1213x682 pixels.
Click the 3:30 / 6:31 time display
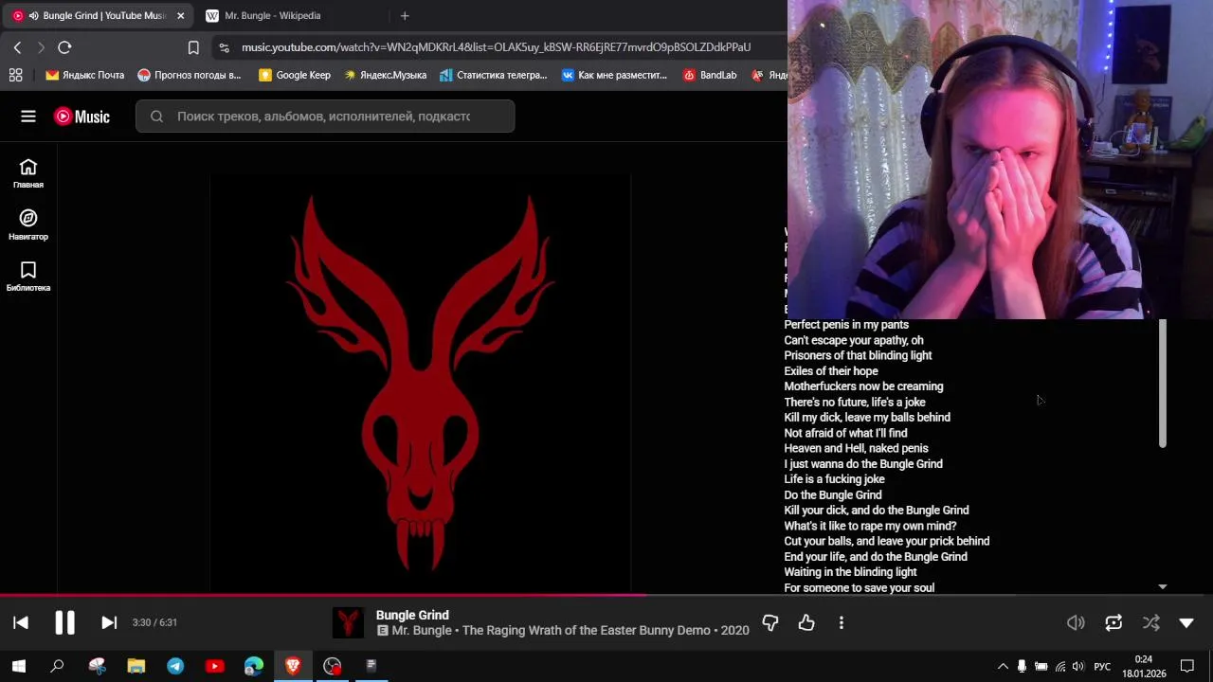[x=154, y=622]
